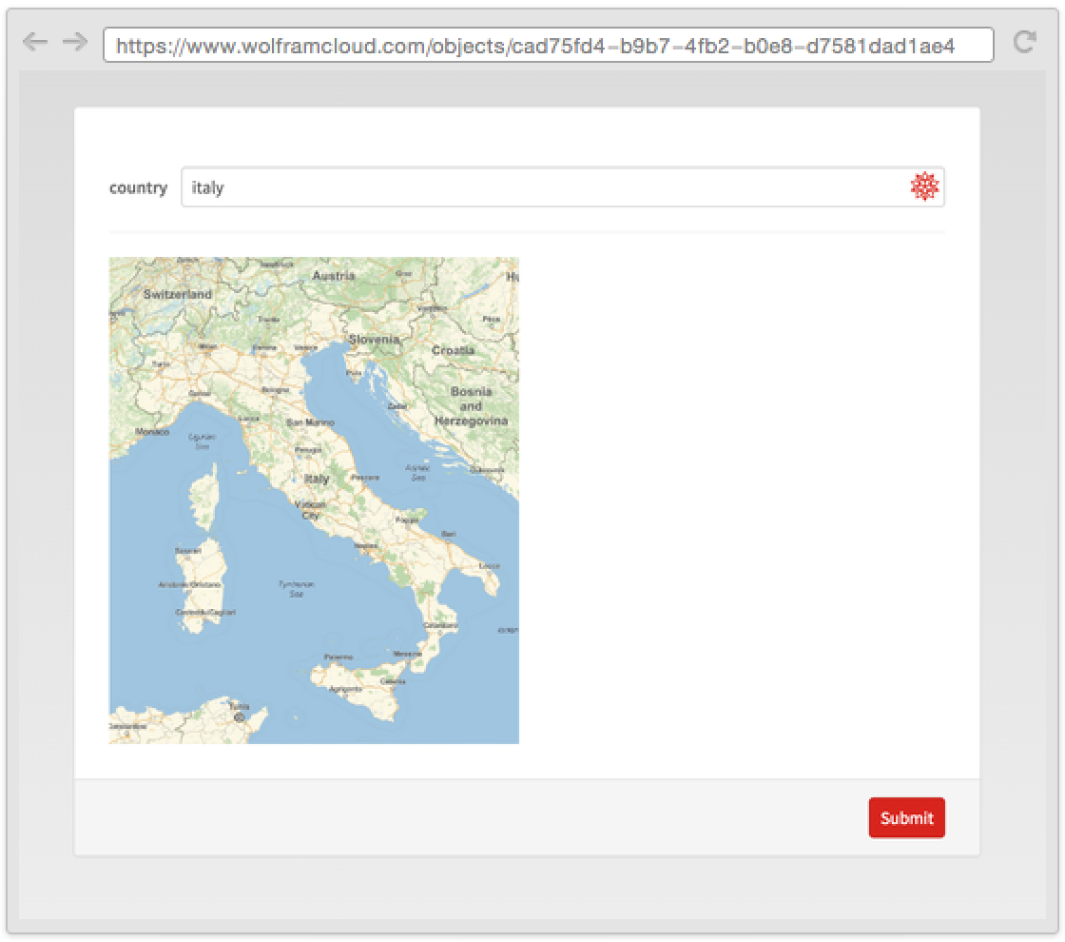The image size is (1065, 942).
Task: Reload the page with the refresh icon
Action: pyautogui.click(x=1024, y=42)
